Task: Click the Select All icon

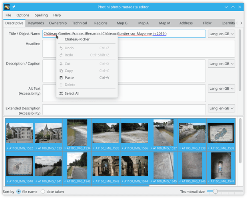Action: point(61,93)
